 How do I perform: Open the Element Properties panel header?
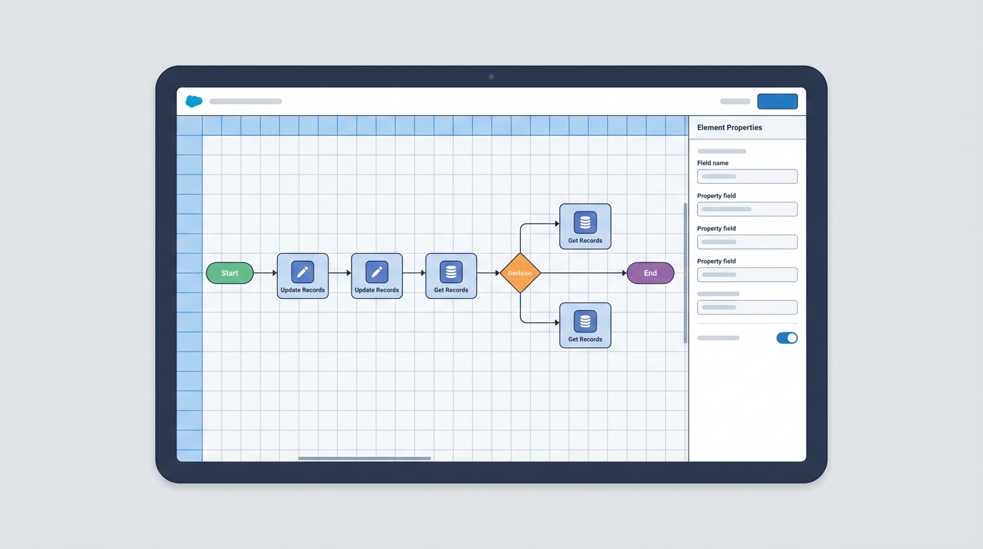[729, 127]
